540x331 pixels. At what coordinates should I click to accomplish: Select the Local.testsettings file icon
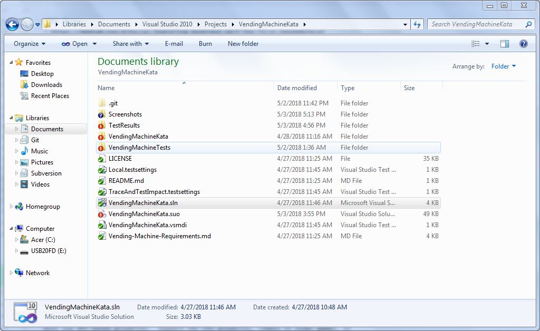(102, 170)
